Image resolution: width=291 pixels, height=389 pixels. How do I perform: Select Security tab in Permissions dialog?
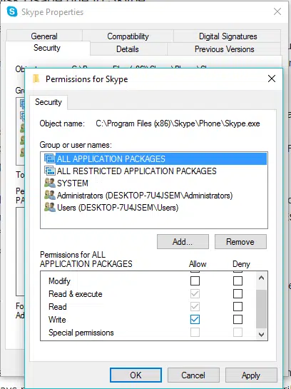tap(48, 102)
